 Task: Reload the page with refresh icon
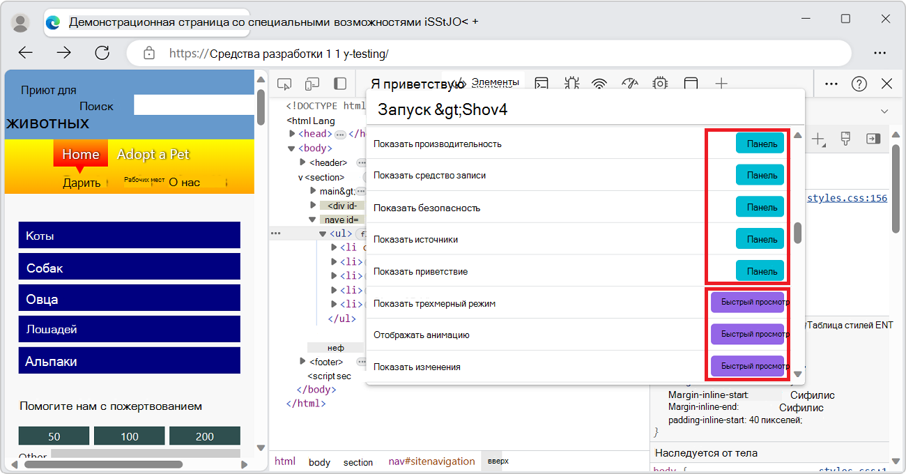[x=102, y=53]
